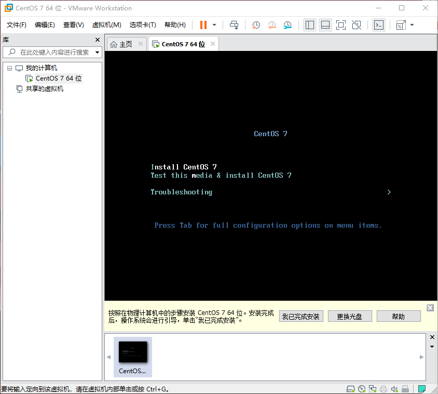Open the 文件(F) menu
This screenshot has width=438, height=394.
[x=17, y=25]
